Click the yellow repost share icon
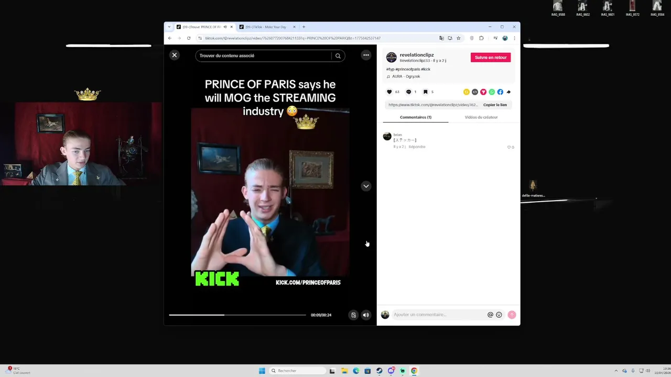671x377 pixels. tap(467, 92)
